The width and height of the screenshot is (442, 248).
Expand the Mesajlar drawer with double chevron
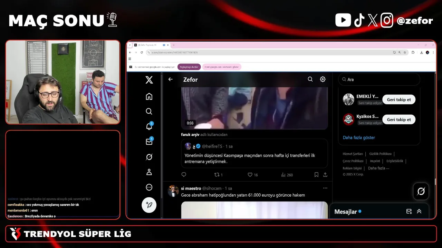tap(419, 211)
